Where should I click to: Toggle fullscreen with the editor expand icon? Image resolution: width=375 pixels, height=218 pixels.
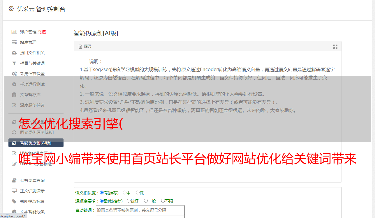(x=335, y=46)
